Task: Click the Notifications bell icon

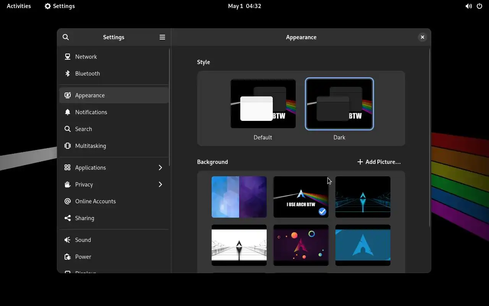Action: coord(68,112)
